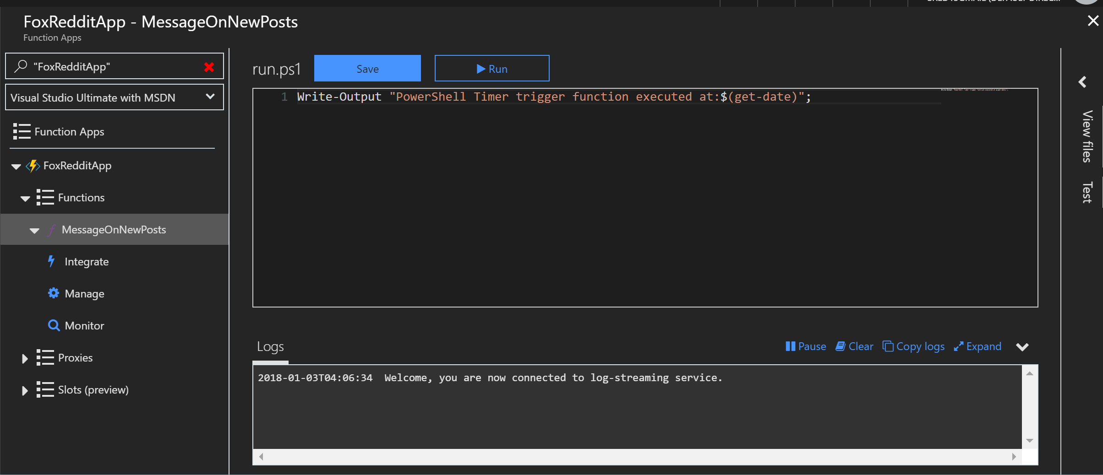This screenshot has height=475, width=1103.
Task: Click the MessageOnNewPosts function f icon
Action: (x=52, y=230)
